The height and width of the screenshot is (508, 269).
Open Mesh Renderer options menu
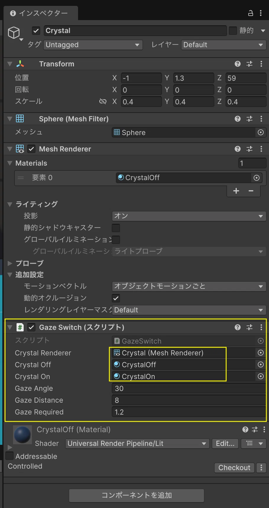(261, 149)
